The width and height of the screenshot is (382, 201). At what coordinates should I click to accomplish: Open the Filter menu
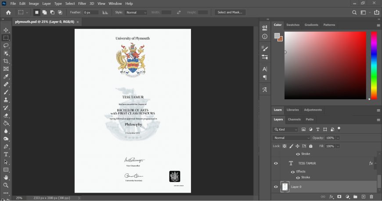(x=82, y=4)
